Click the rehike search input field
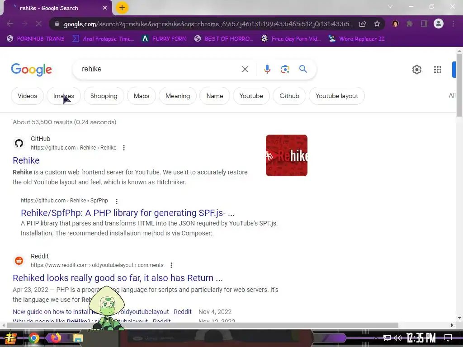The image size is (463, 347). [160, 69]
